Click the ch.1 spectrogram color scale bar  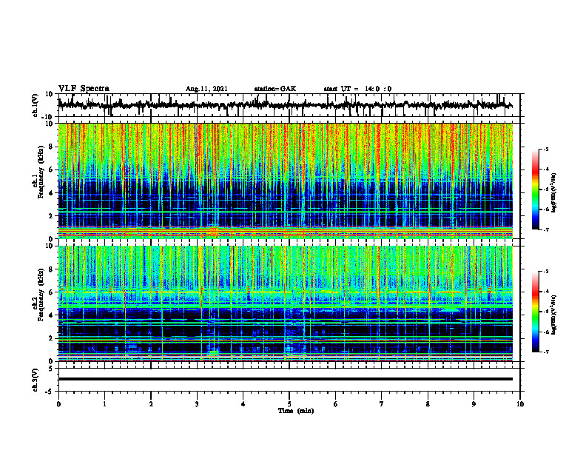coord(535,189)
